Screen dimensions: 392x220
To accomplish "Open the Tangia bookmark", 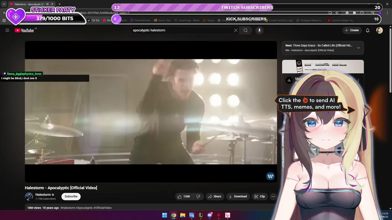I will 209,20.
